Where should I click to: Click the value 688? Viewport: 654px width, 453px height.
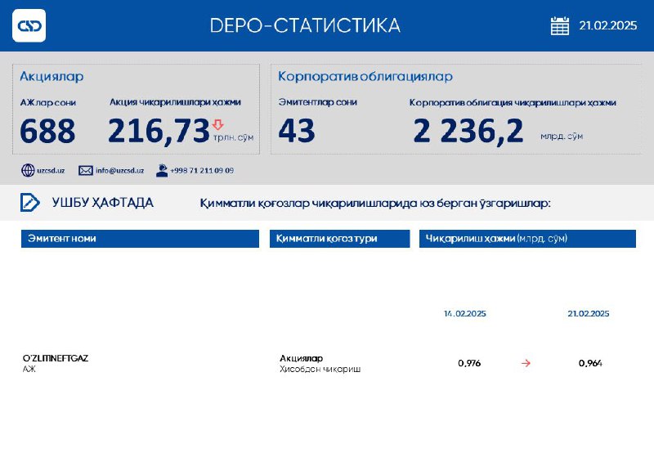click(x=47, y=131)
